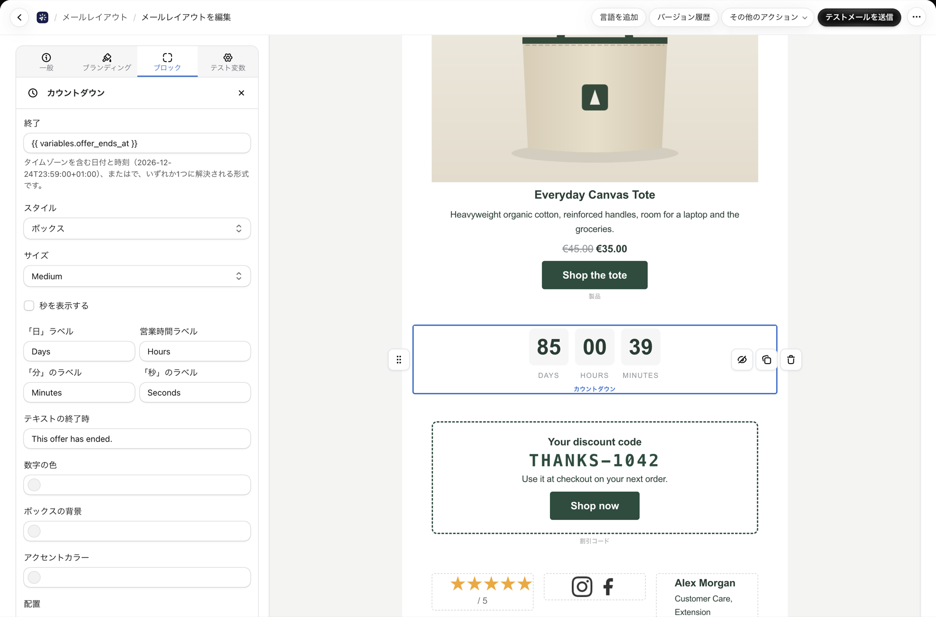Duplicate the countdown block
The height and width of the screenshot is (617, 936).
(766, 360)
